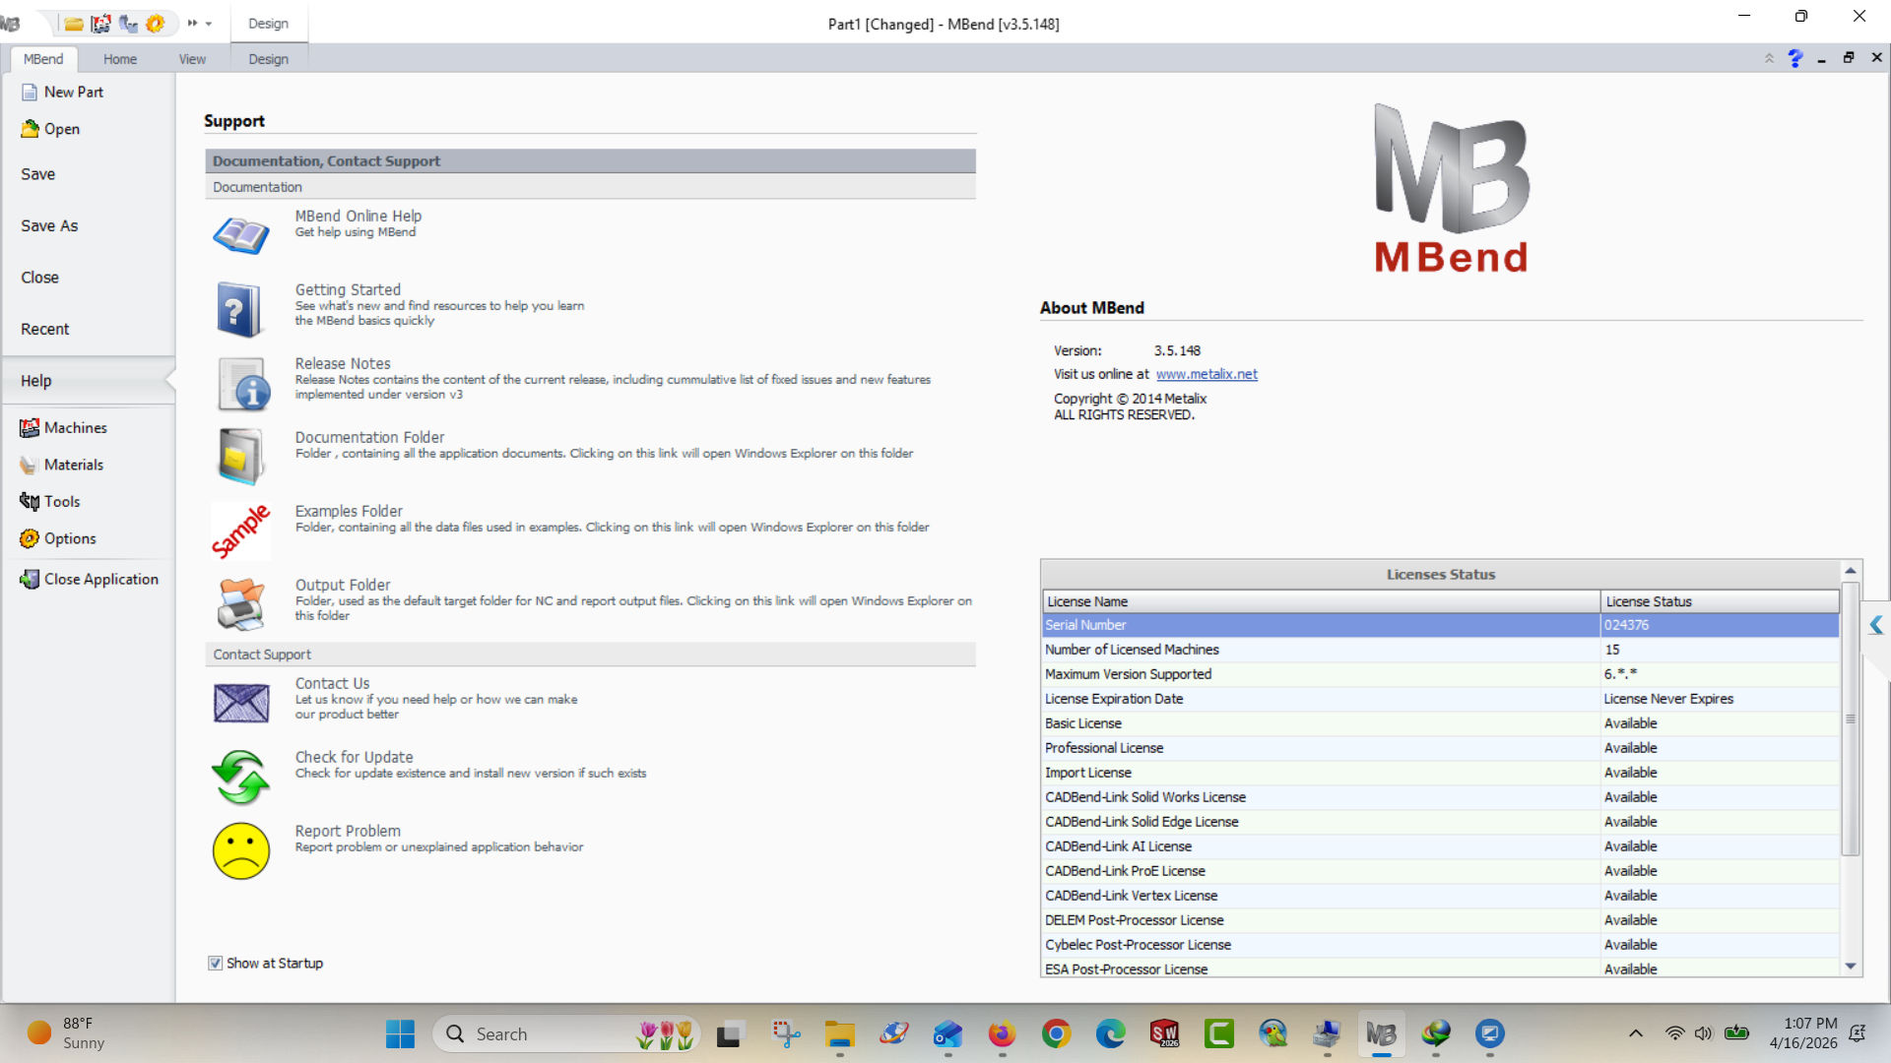The height and width of the screenshot is (1063, 1891).
Task: Open File Explorer from the taskbar
Action: (x=839, y=1034)
